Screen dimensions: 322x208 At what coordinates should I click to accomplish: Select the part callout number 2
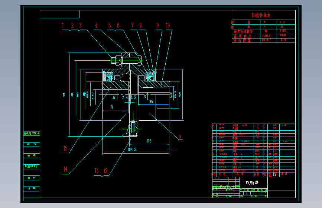click(x=72, y=26)
